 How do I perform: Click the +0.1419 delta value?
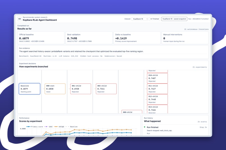(121, 38)
